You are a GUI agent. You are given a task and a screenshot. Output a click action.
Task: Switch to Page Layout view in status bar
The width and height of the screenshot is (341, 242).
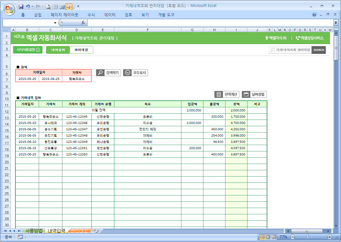[268, 237]
